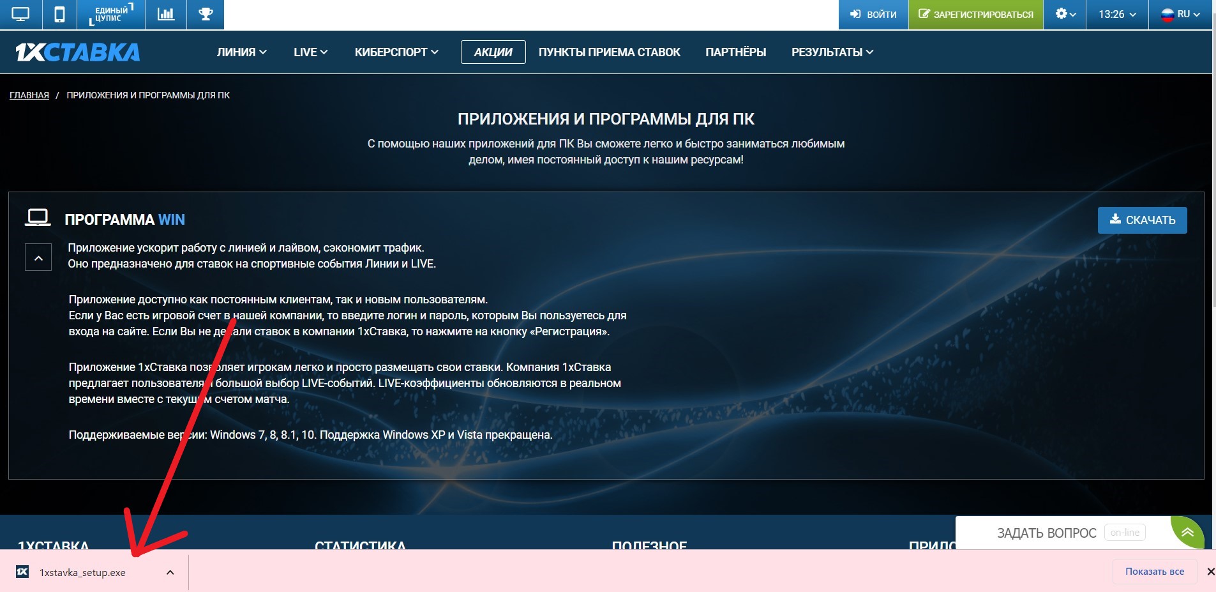Click the on-line status badge
This screenshot has height=592, width=1216.
click(x=1125, y=533)
